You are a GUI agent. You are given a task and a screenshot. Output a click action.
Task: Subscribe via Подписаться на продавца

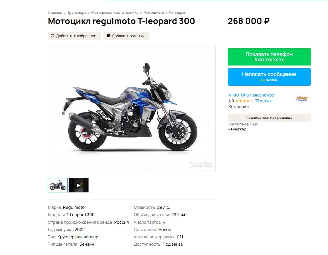pos(269,118)
